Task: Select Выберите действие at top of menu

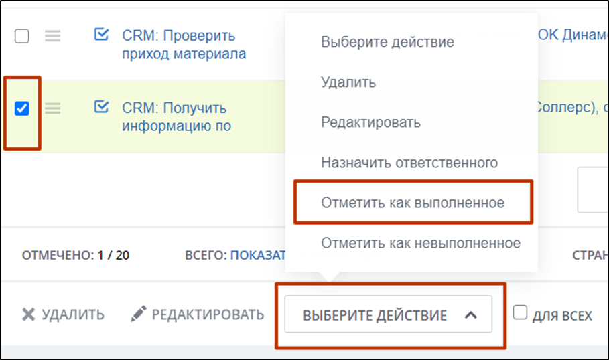Action: (x=387, y=42)
